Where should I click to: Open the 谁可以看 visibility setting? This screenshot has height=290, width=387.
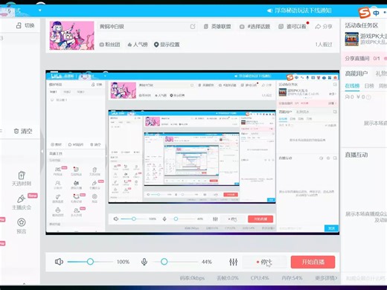pos(292,27)
